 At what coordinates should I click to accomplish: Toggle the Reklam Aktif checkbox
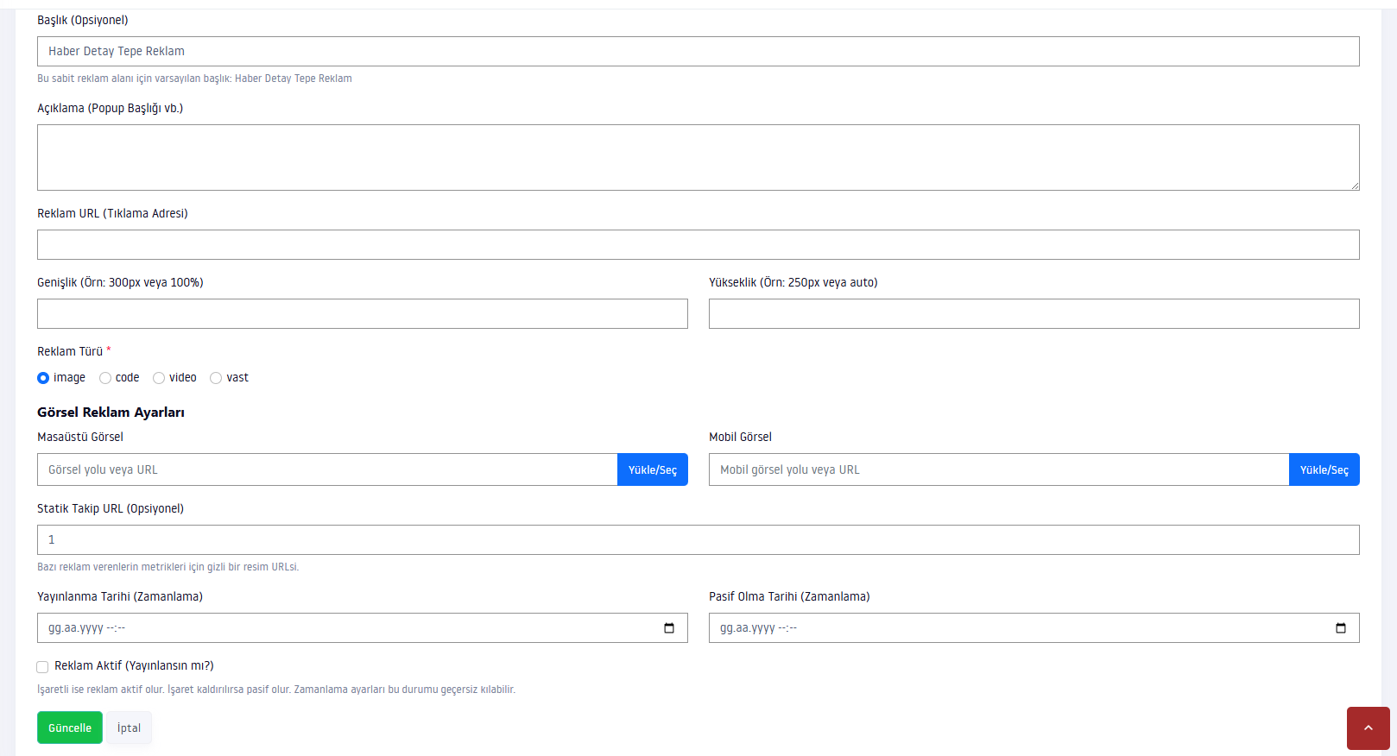click(42, 667)
